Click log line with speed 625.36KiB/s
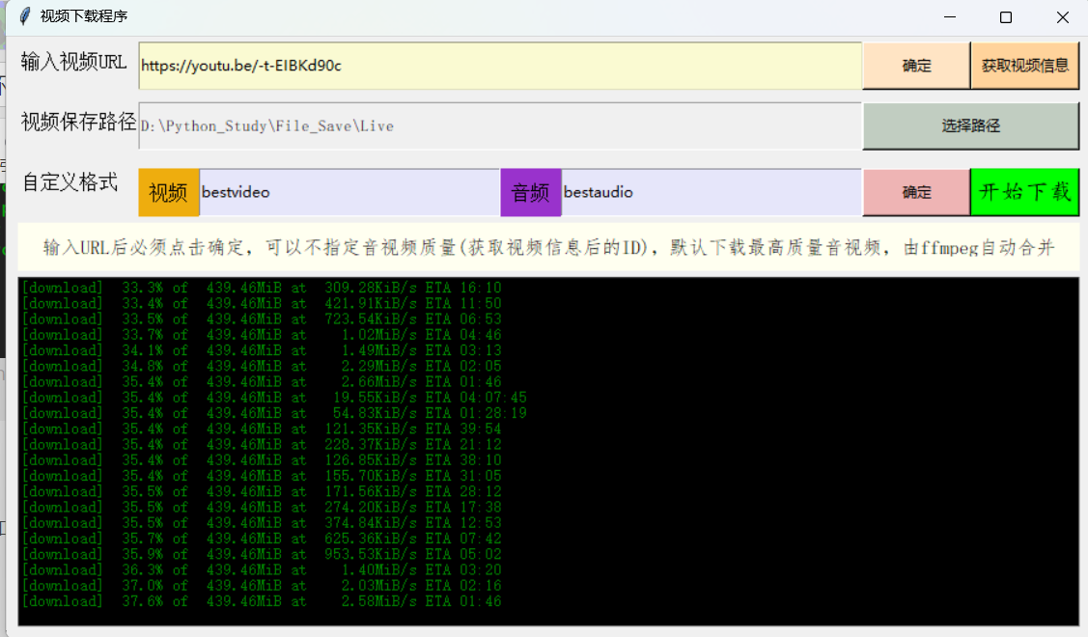Image resolution: width=1088 pixels, height=637 pixels. [262, 539]
